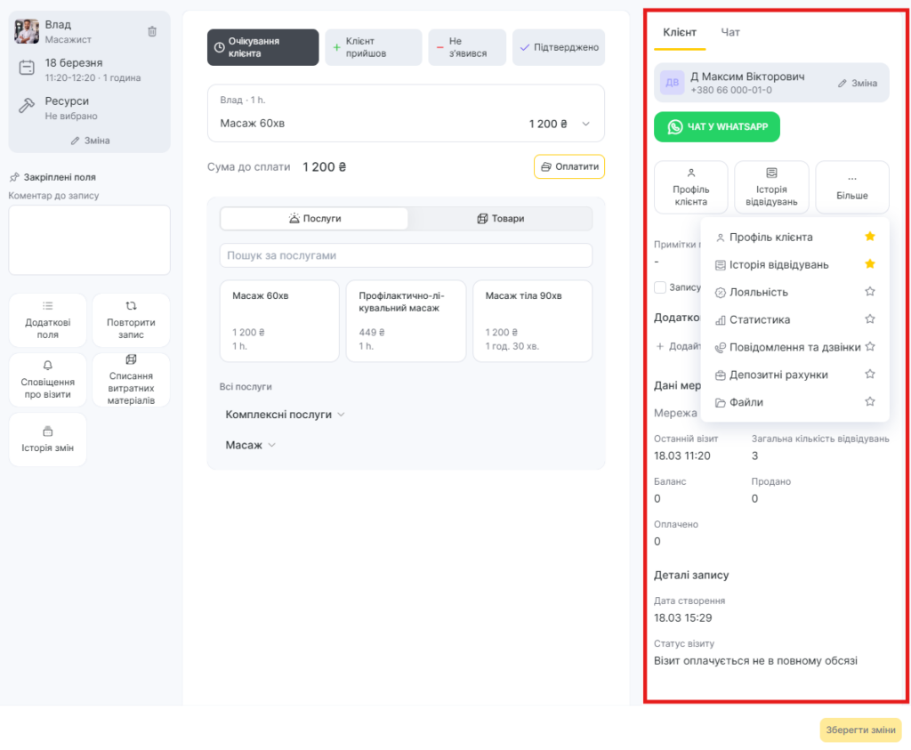Click the Пошук за послугами search field

tap(406, 255)
